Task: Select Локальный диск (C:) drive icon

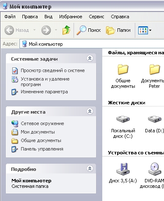Action: tap(123, 119)
